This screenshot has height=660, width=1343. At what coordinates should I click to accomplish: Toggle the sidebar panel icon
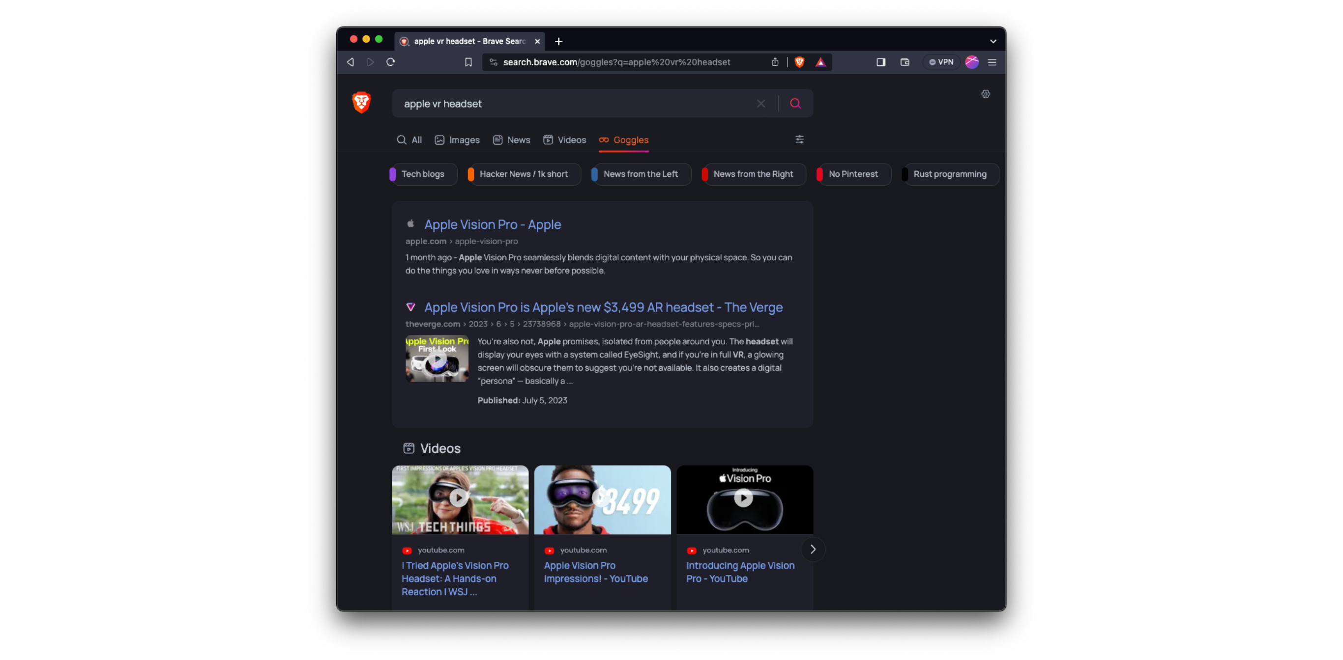(x=880, y=62)
